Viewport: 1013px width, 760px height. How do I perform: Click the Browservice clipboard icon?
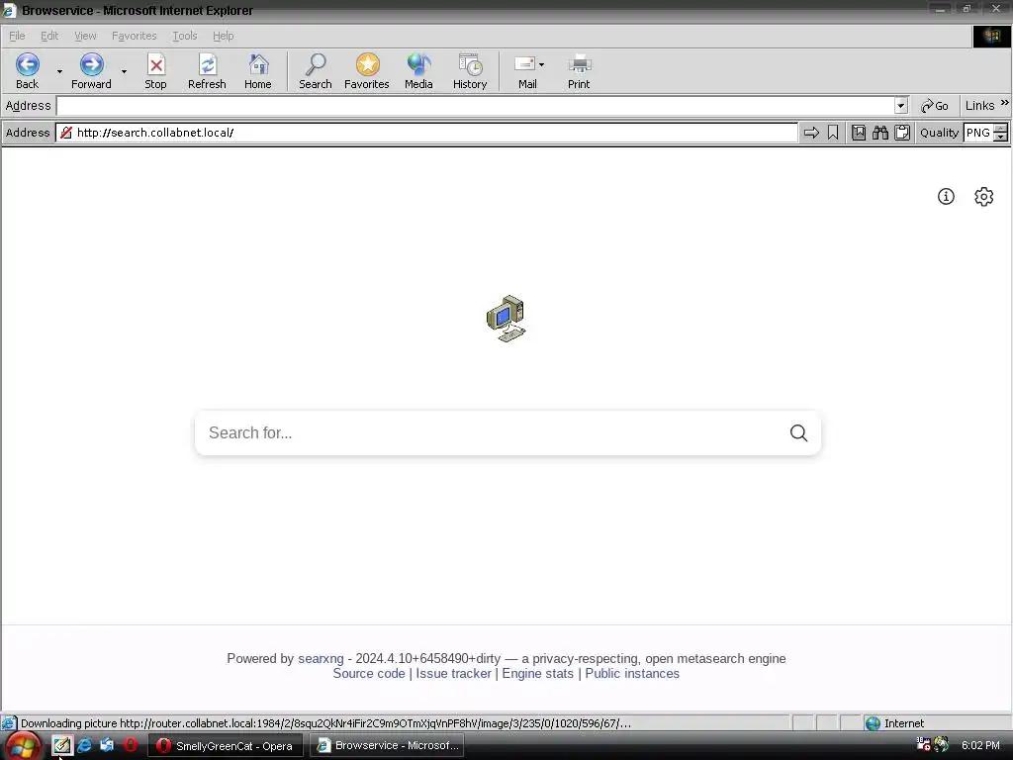(902, 133)
